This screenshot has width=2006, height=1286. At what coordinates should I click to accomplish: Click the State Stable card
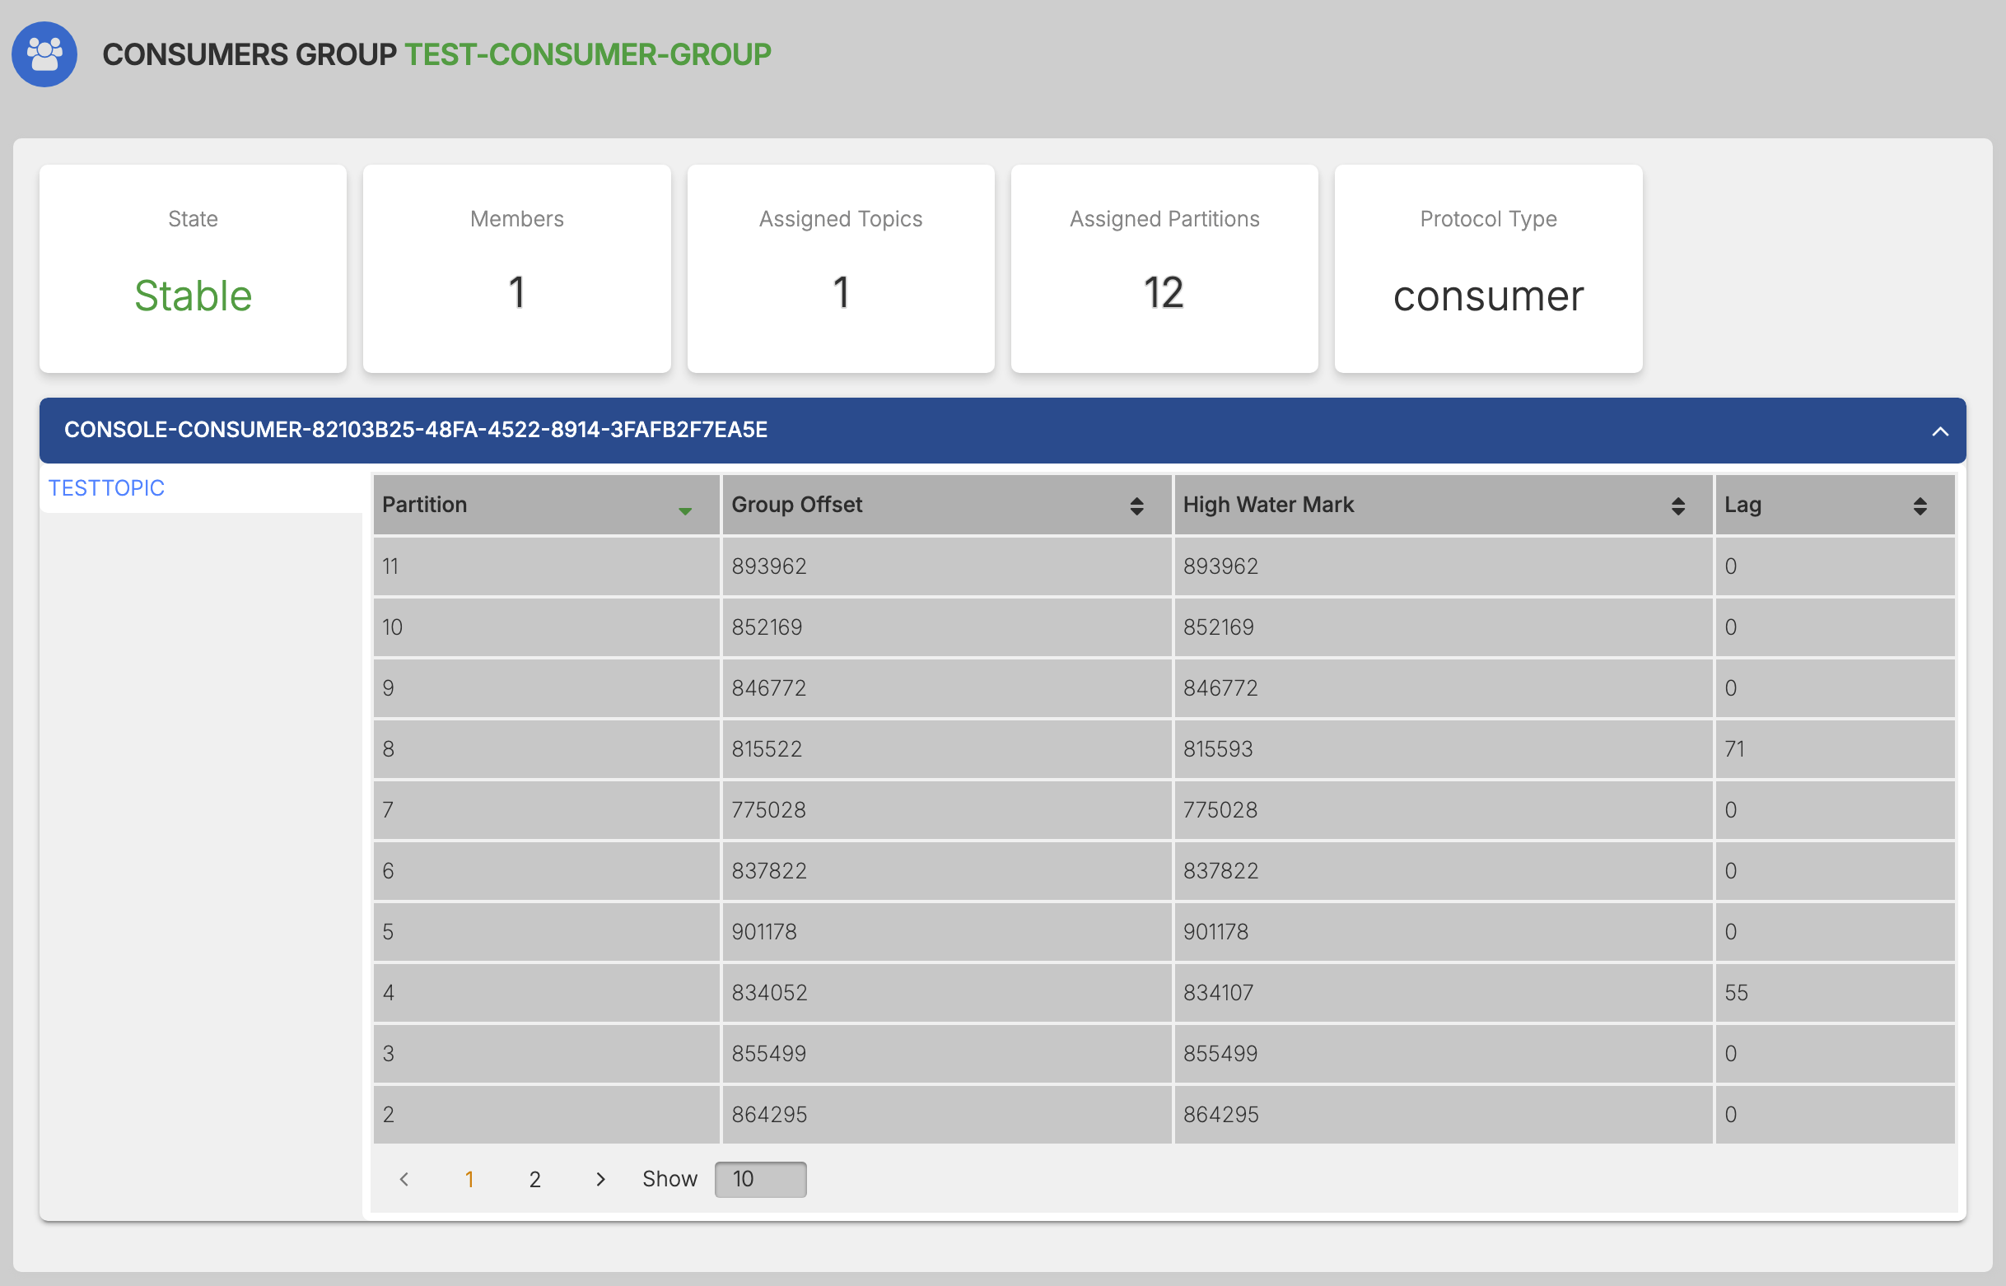tap(193, 268)
